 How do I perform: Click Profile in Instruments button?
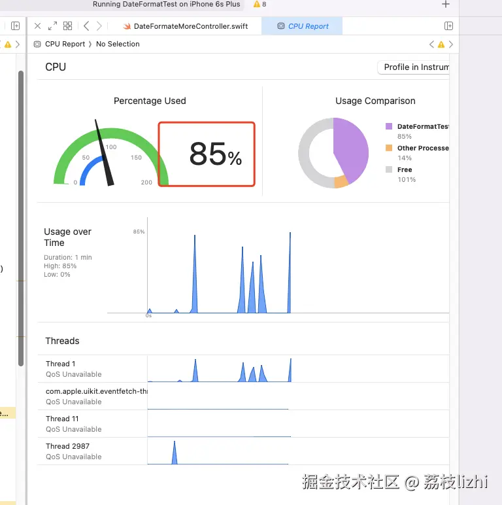point(414,67)
